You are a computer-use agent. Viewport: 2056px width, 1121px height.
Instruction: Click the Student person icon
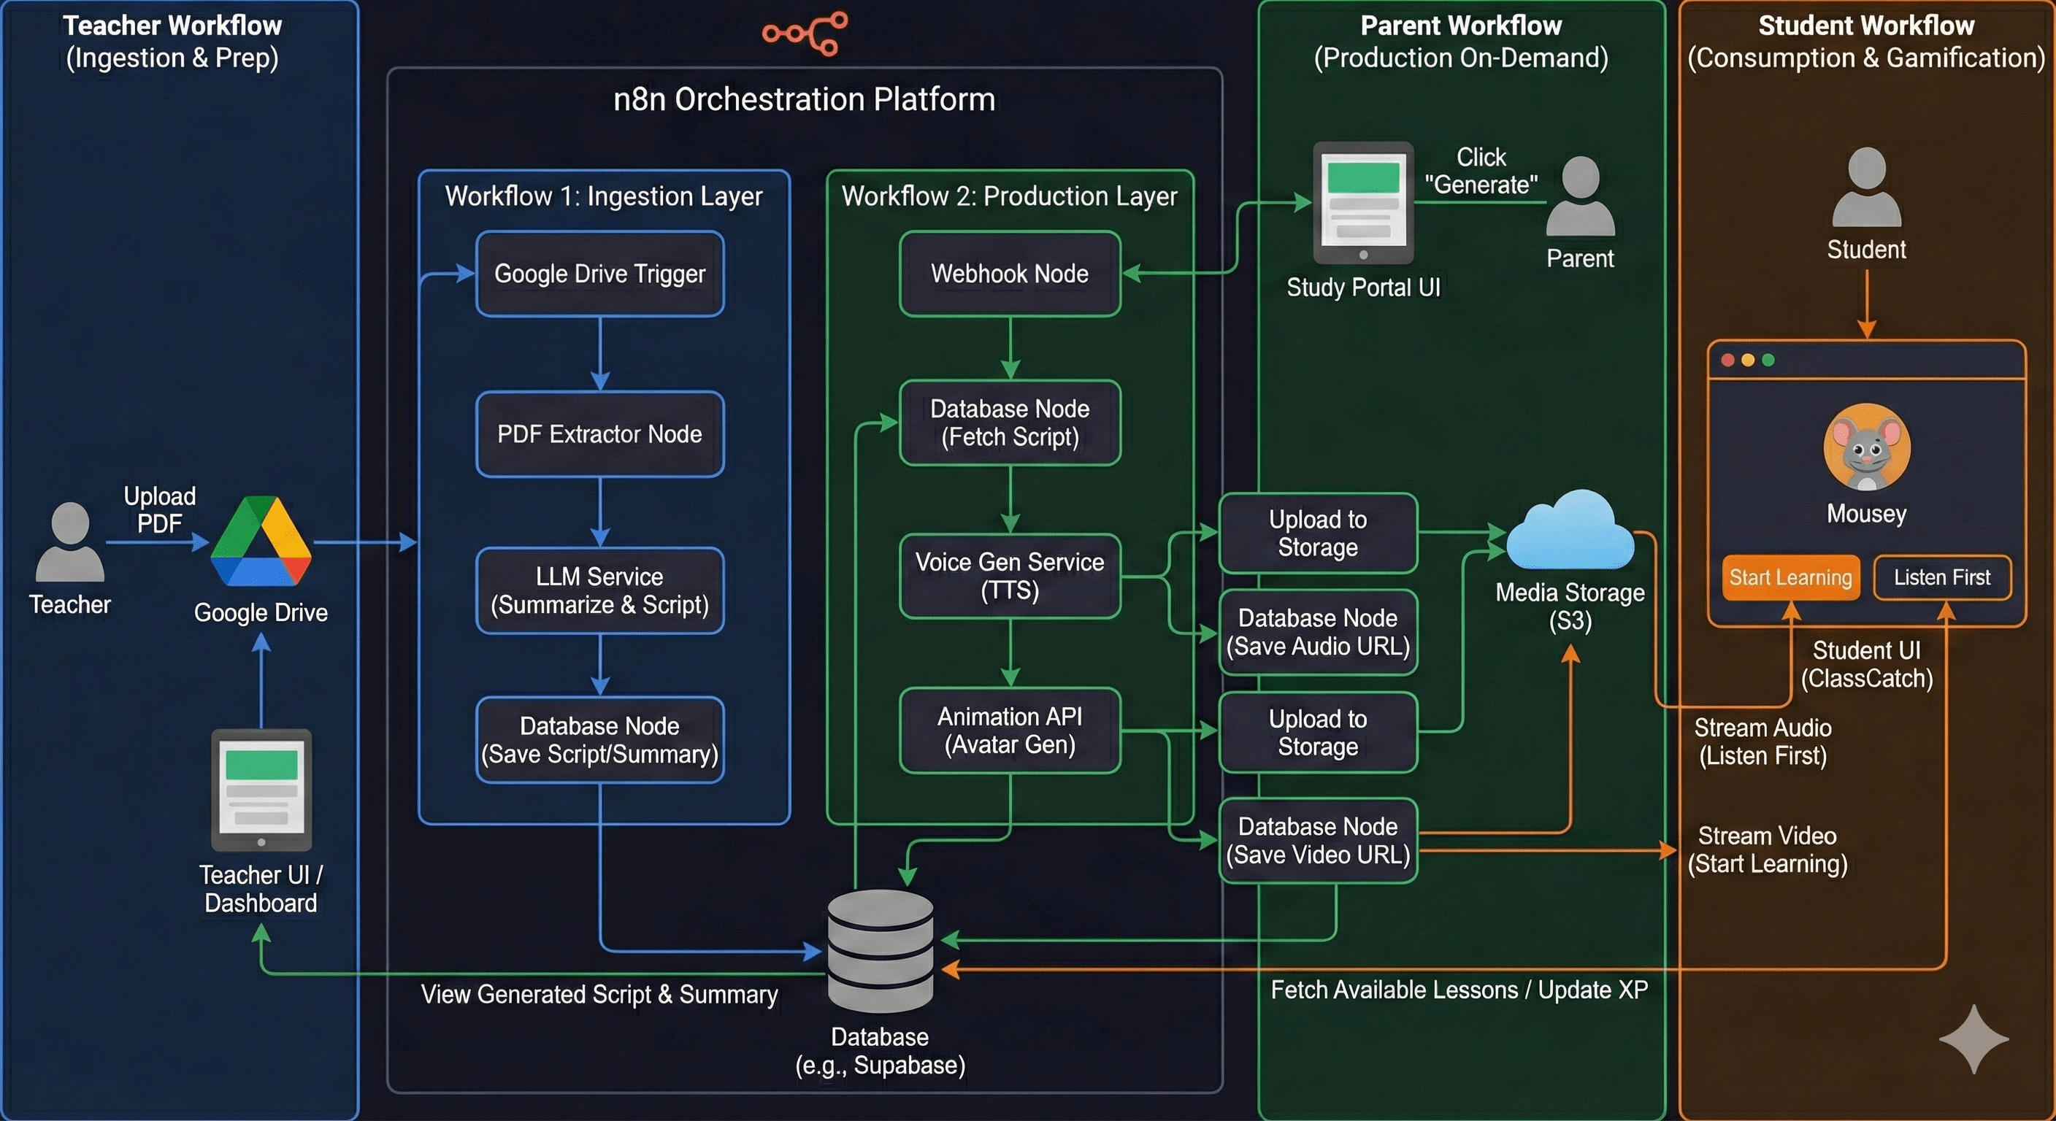(1866, 188)
